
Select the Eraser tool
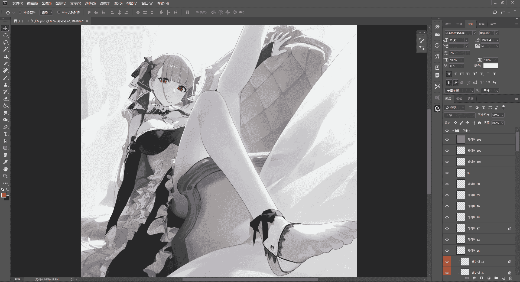(5, 99)
